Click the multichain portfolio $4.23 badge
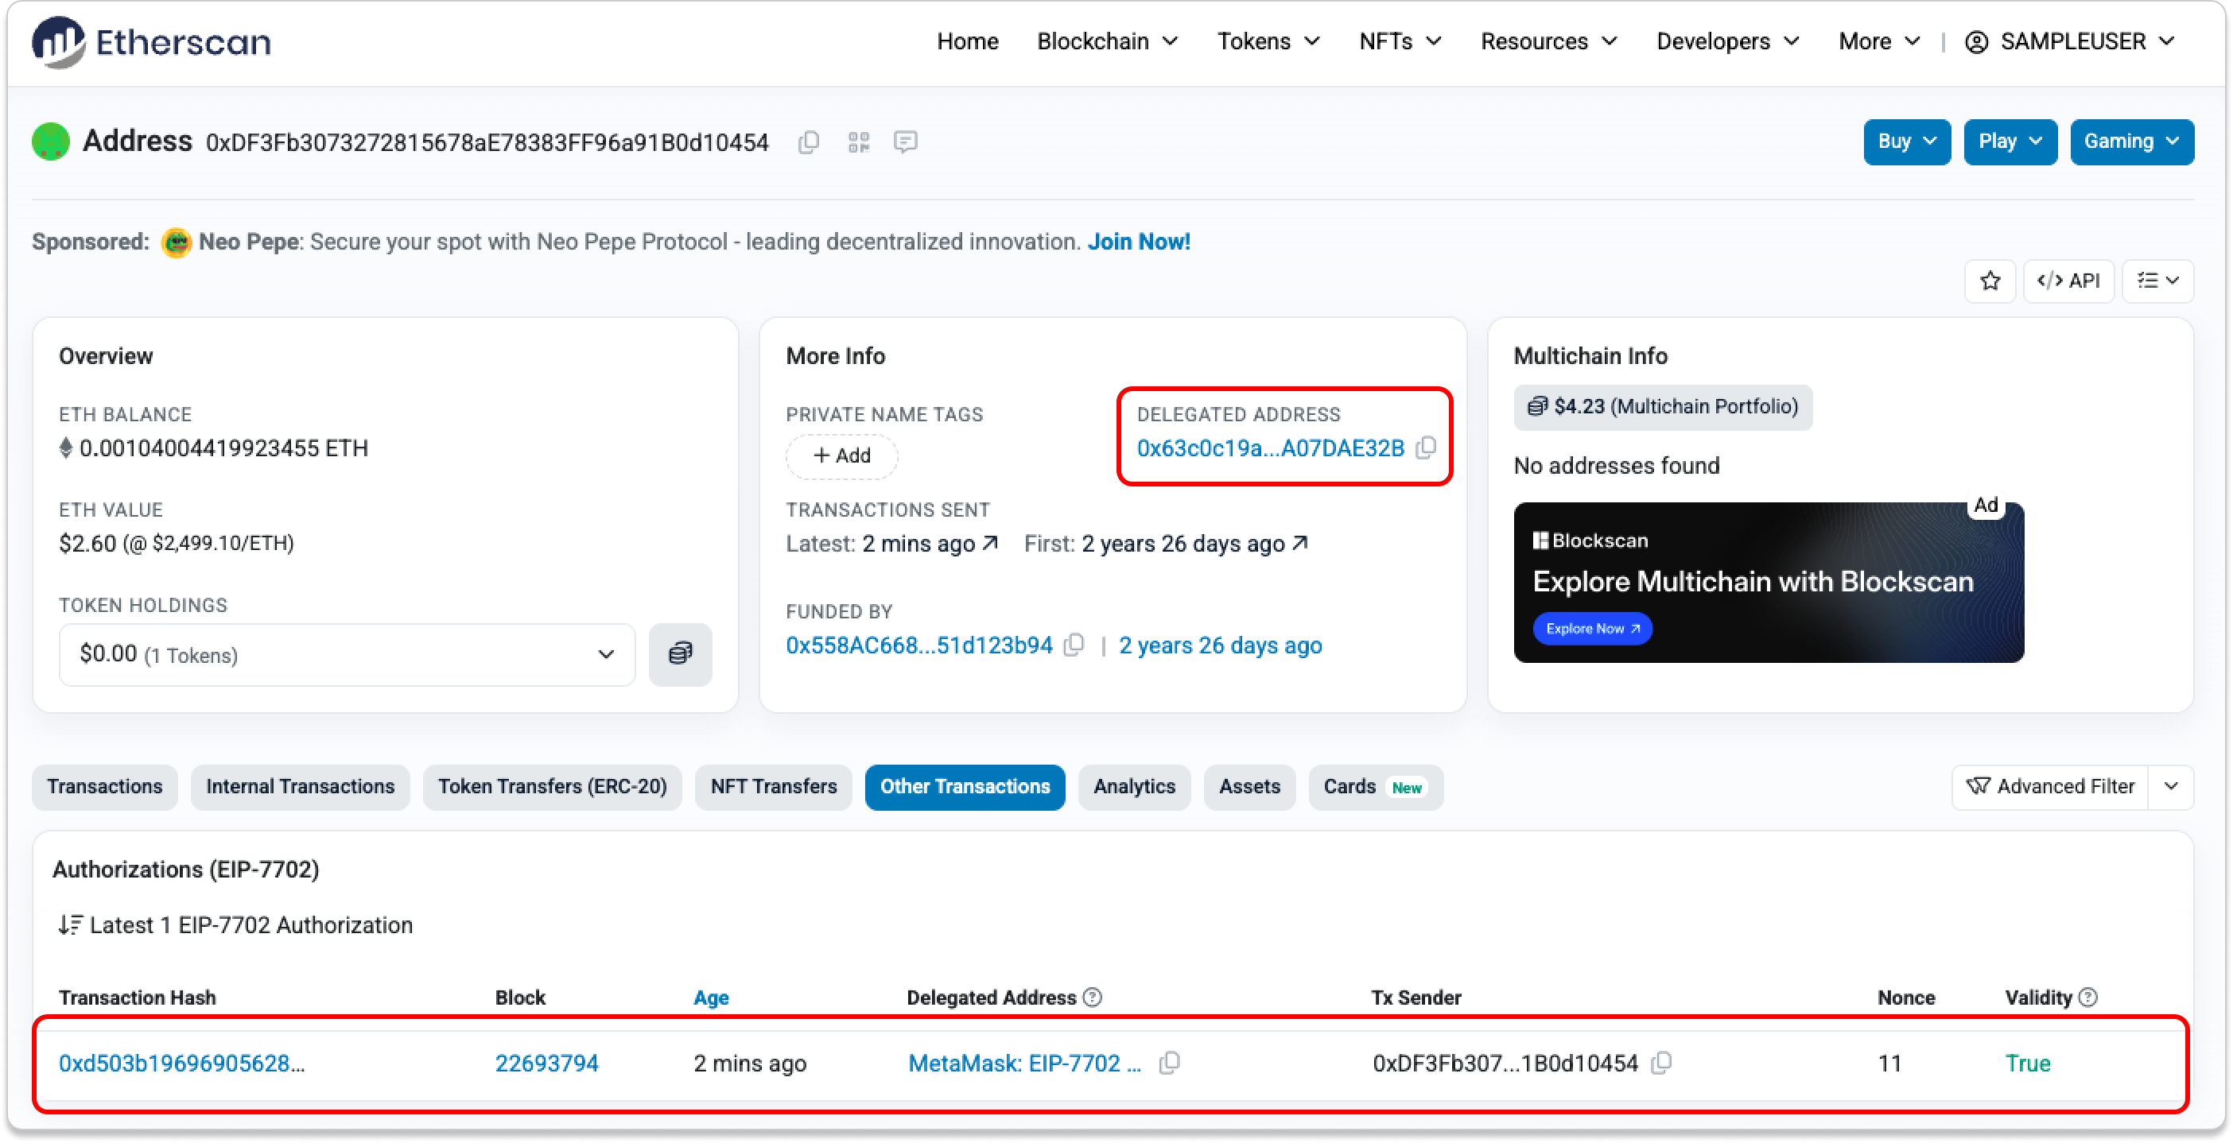This screenshot has width=2233, height=1143. 1663,406
